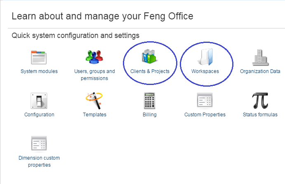Open the Dimension custom properties icon
This screenshot has width=285, height=184.
(39, 143)
